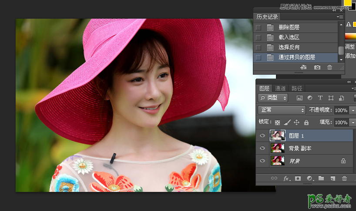
Task: Click trash icon in History panel
Action: point(329,68)
